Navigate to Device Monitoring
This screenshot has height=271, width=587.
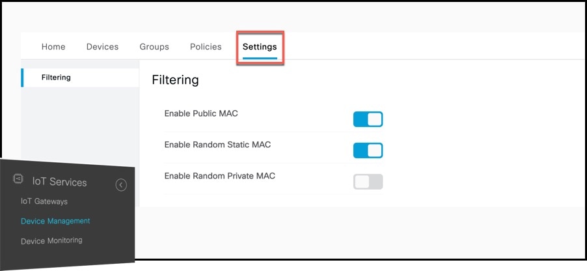coord(51,240)
